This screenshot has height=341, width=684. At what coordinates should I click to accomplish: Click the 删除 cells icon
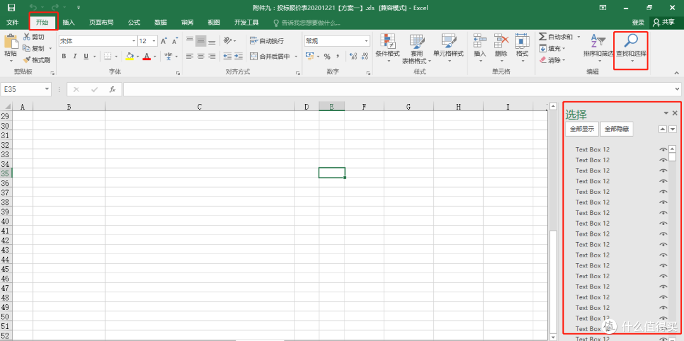501,41
